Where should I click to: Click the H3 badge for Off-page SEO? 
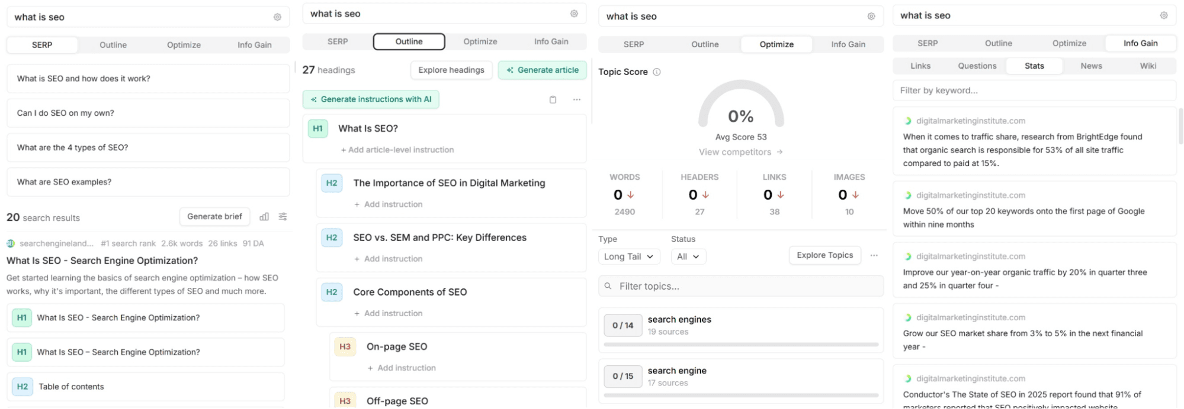point(345,401)
